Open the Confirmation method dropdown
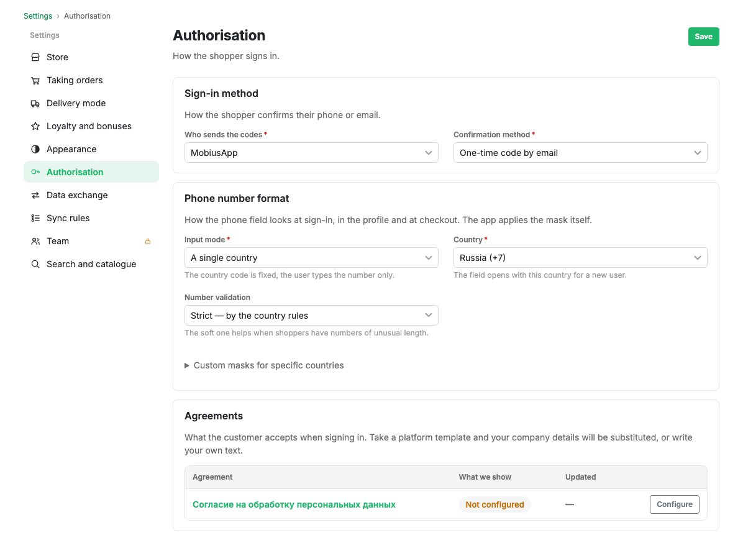The width and height of the screenshot is (743, 543). coord(580,153)
